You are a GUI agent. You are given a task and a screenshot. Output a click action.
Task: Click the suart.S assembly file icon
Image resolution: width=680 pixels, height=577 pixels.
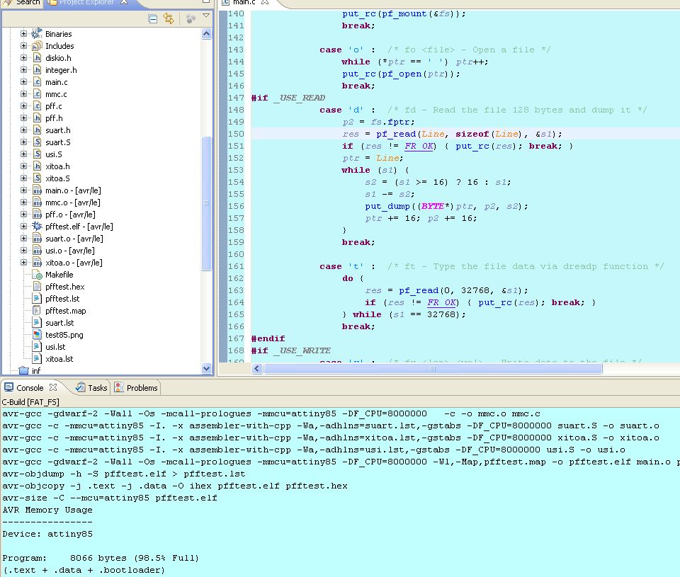pyautogui.click(x=38, y=142)
